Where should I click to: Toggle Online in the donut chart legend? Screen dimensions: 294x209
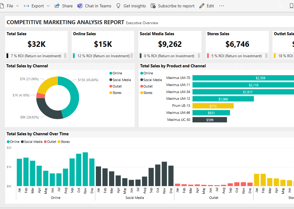pos(117,73)
